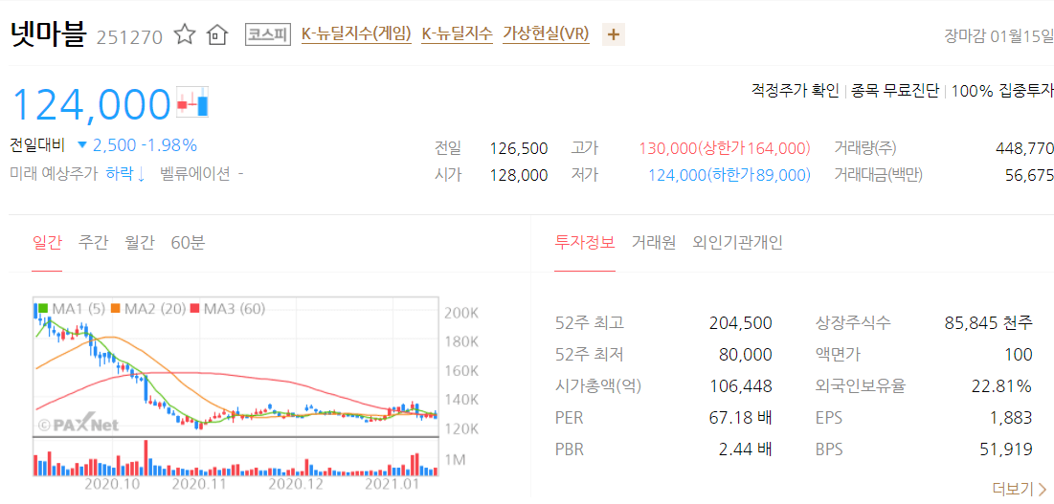The width and height of the screenshot is (1054, 504).
Task: Open 적정주가 확인 link
Action: point(796,91)
